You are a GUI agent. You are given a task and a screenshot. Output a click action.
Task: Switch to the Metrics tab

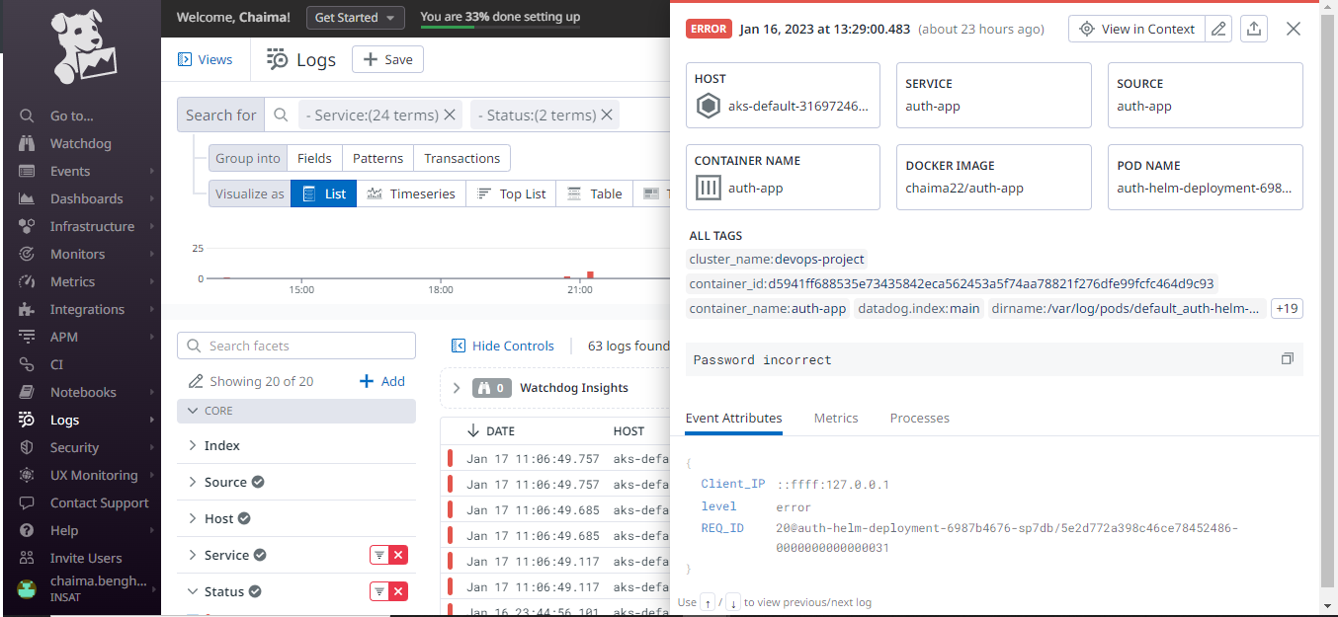tap(835, 418)
